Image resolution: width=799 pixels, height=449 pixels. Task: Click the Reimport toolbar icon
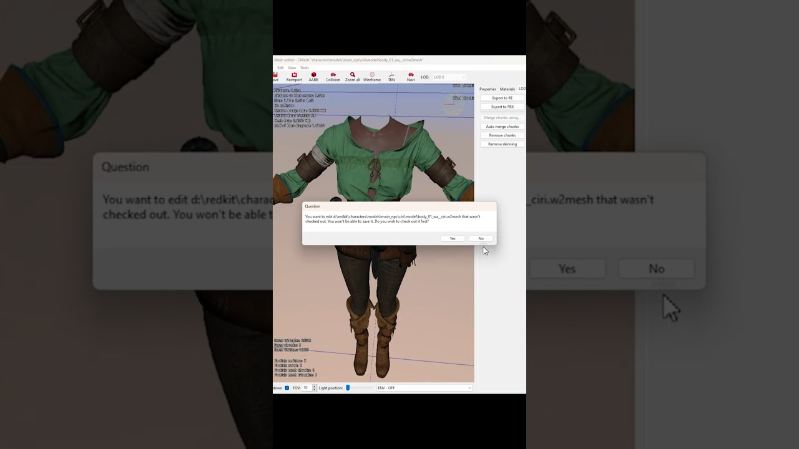(x=294, y=77)
